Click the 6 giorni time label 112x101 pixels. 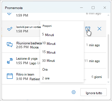tap(97, 77)
